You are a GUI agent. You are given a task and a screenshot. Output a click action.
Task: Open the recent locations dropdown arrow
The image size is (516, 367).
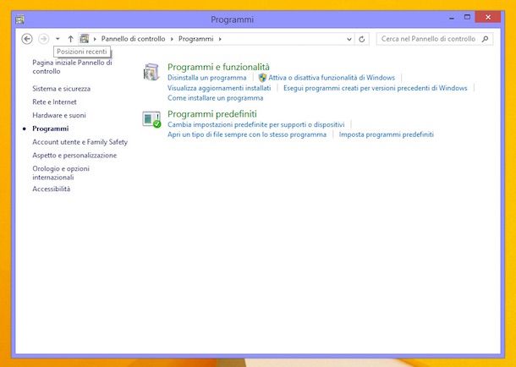click(x=58, y=39)
